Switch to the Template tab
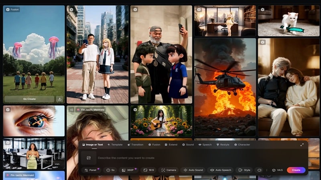The width and height of the screenshot is (321, 180). (115, 145)
